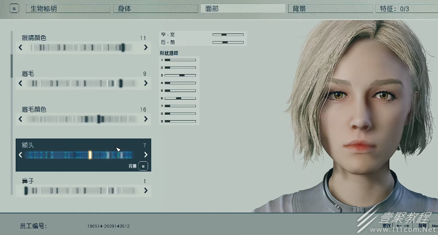Click right arrow for 眼睛颜色 (eye color)

(x=146, y=47)
